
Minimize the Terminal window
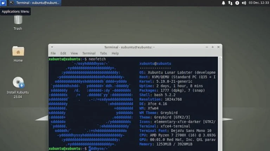tap(207, 47)
